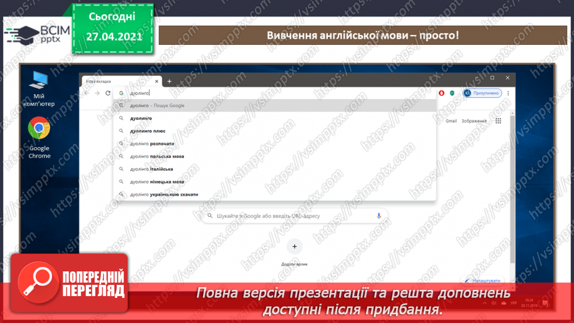Choose suggestion 'дуолінго розпочати'

click(x=275, y=144)
